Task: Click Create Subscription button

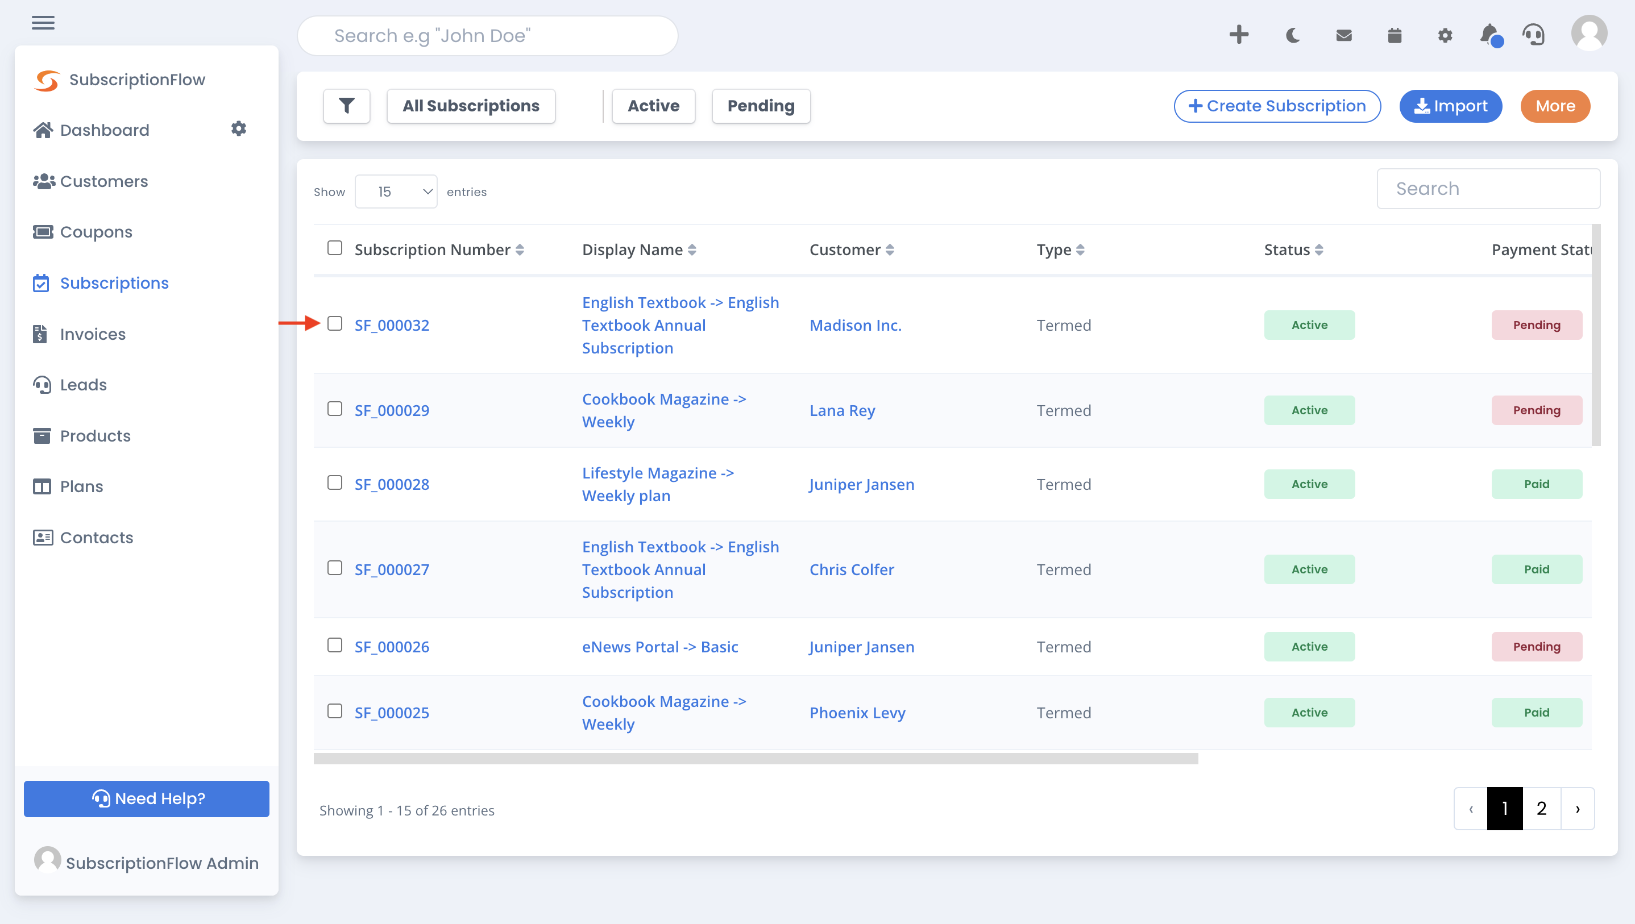Action: pyautogui.click(x=1277, y=106)
